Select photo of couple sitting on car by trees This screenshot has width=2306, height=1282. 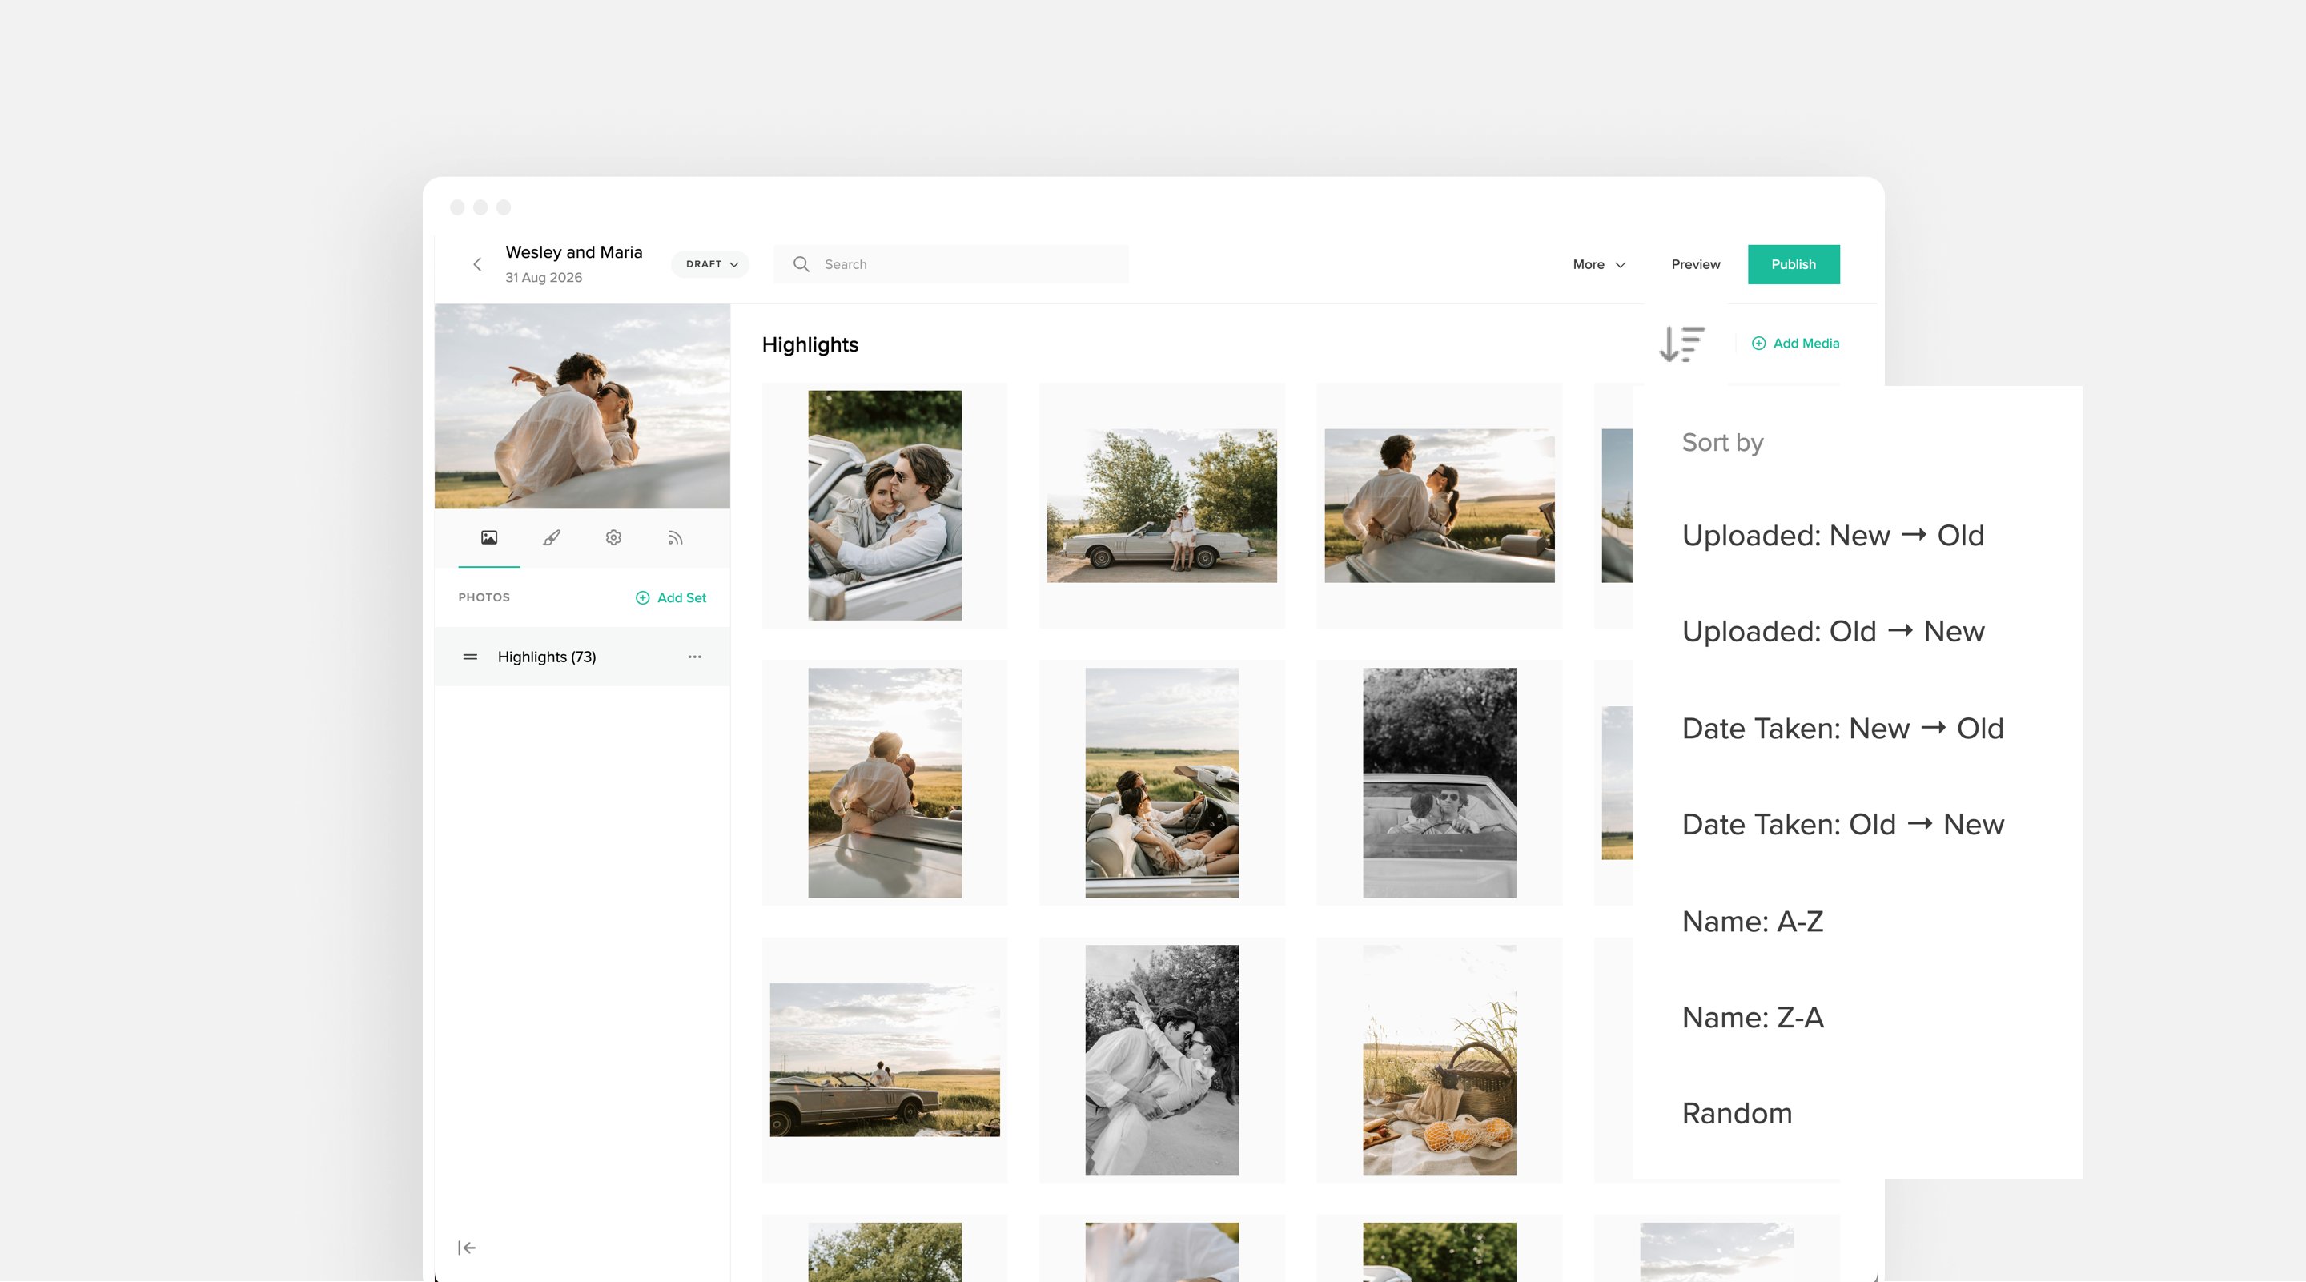pos(1162,505)
